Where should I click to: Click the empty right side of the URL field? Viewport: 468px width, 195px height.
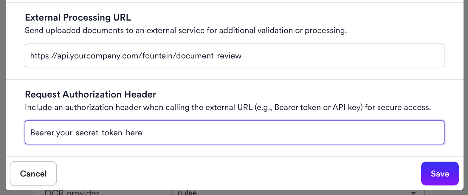[x=343, y=55]
